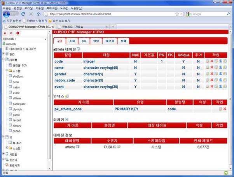Click the last action icon in name row
The image size is (234, 177).
[225, 67]
